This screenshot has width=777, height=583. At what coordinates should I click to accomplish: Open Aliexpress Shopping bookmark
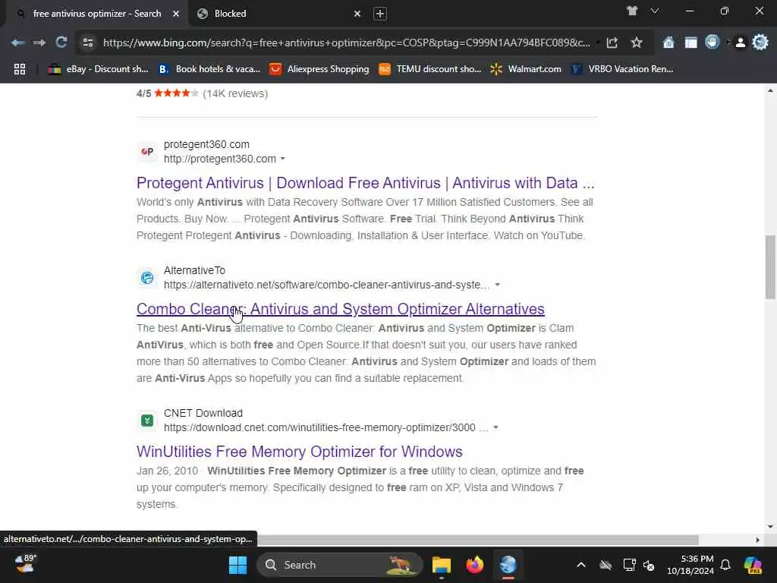click(319, 69)
